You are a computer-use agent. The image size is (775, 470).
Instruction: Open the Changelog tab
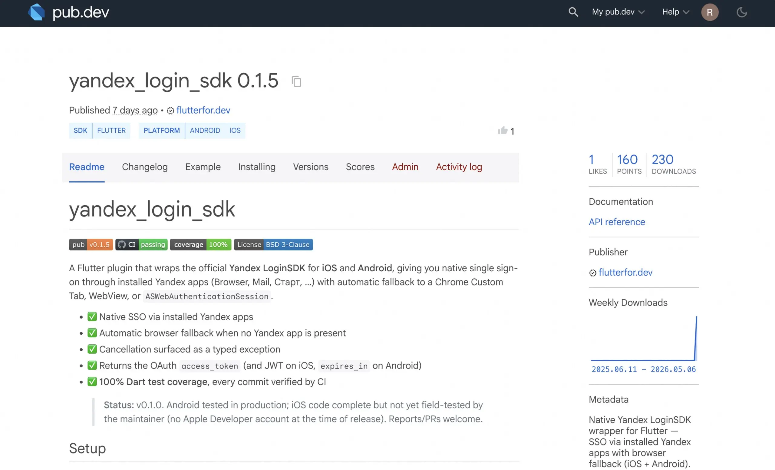[145, 167]
